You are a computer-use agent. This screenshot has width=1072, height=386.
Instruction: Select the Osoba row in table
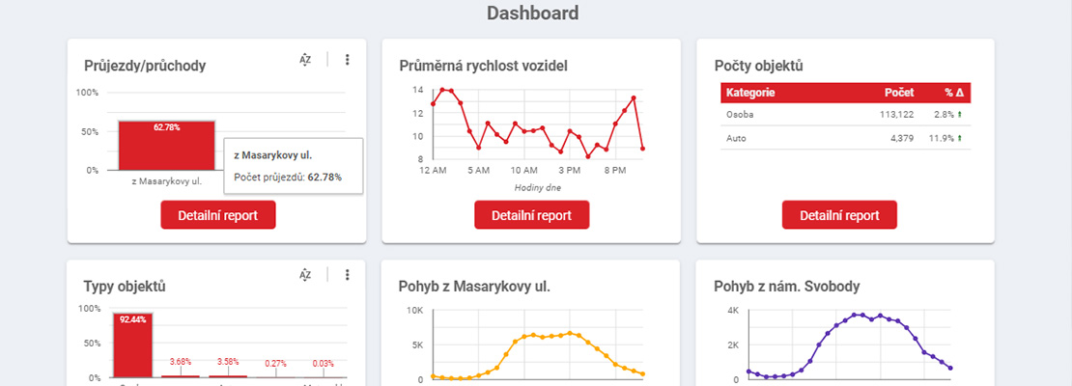[x=845, y=115]
